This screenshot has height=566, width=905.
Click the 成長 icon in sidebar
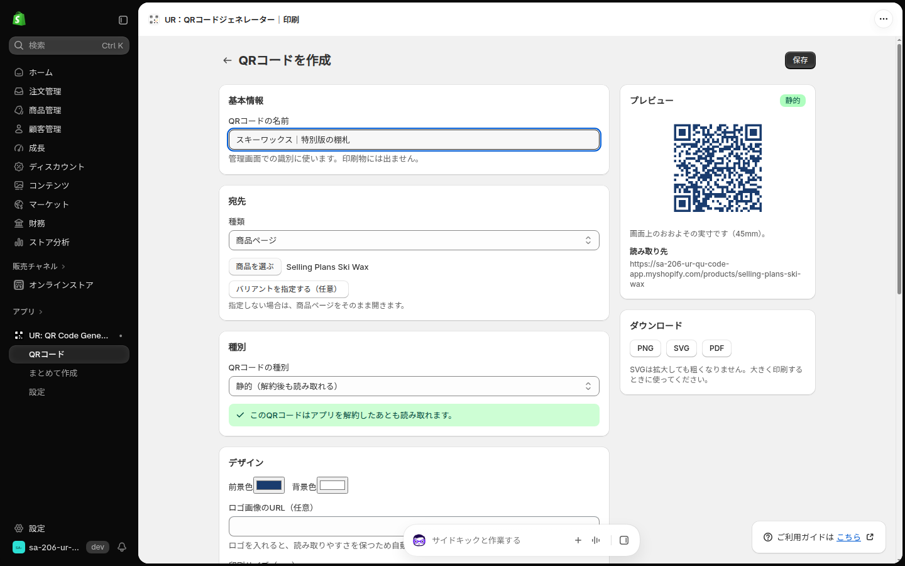[19, 148]
